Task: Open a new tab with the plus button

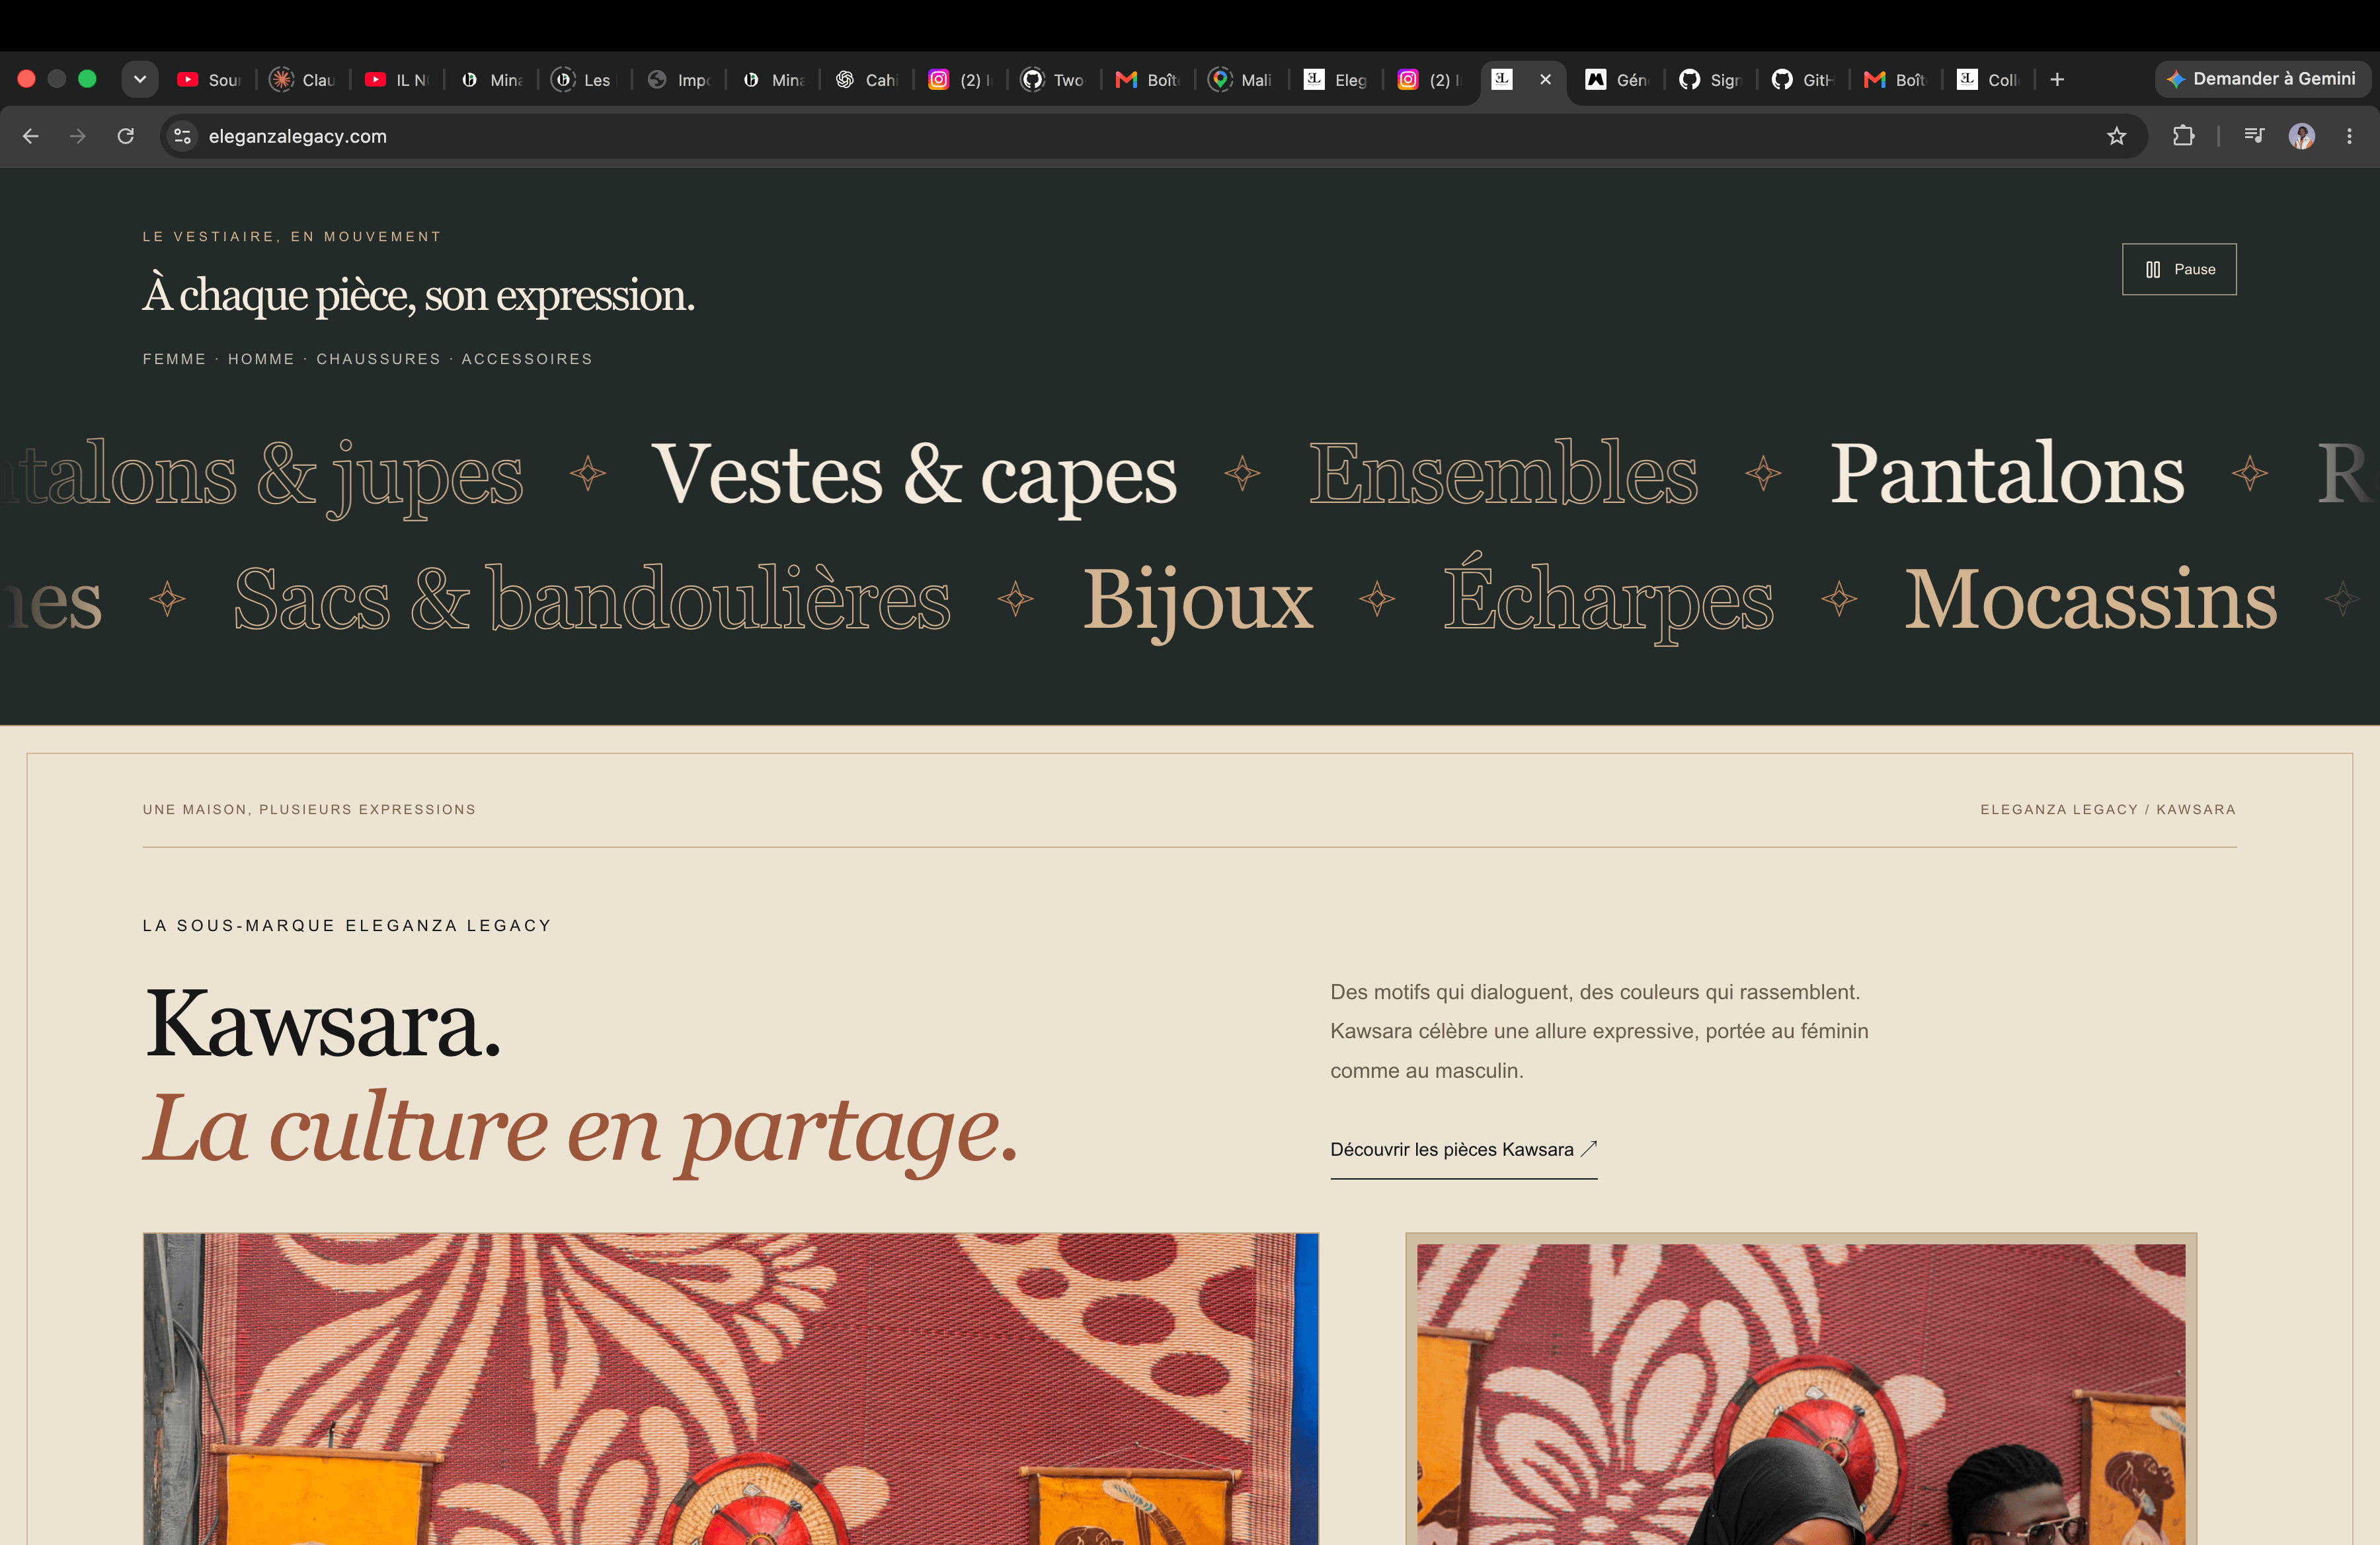Action: [x=2057, y=79]
